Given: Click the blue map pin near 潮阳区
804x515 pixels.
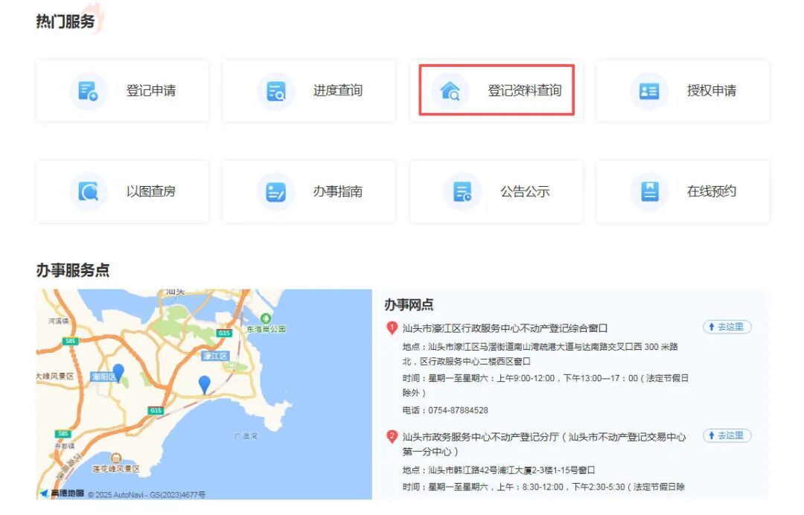Looking at the screenshot, I should (x=118, y=372).
